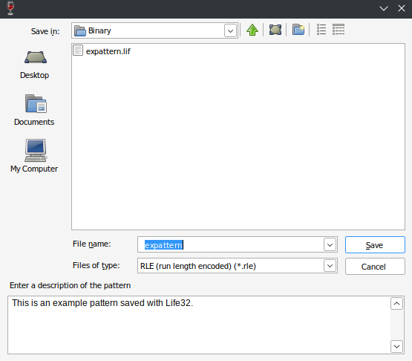This screenshot has width=412, height=361.
Task: Open the Documents shortcut in sidebar
Action: coord(34,111)
